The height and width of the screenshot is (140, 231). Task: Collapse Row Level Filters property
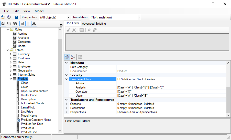pyautogui.click(x=67, y=79)
